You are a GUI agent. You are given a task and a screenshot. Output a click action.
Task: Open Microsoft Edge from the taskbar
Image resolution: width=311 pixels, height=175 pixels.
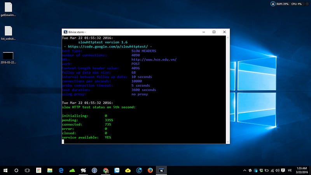click(61, 170)
